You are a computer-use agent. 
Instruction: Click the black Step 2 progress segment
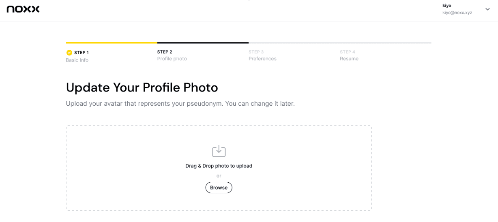tap(203, 43)
